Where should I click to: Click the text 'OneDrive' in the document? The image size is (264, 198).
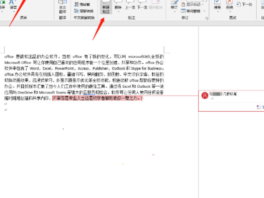(x=25, y=92)
